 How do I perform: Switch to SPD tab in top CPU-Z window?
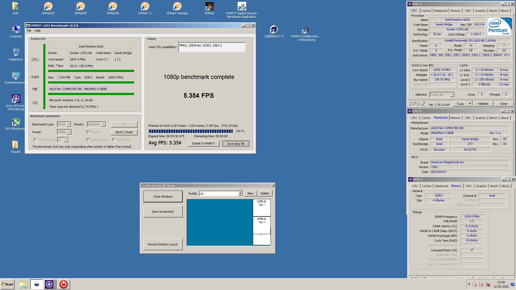[x=468, y=11]
